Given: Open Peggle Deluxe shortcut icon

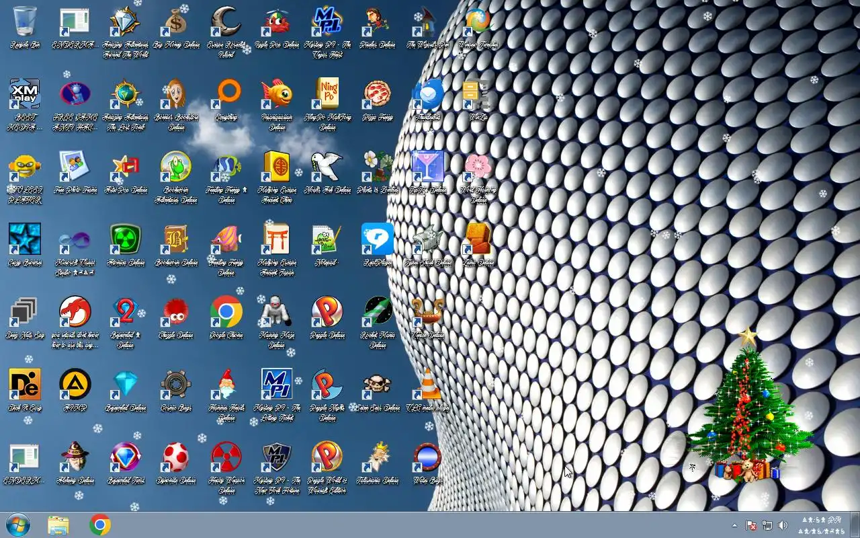Looking at the screenshot, I should coord(327,312).
